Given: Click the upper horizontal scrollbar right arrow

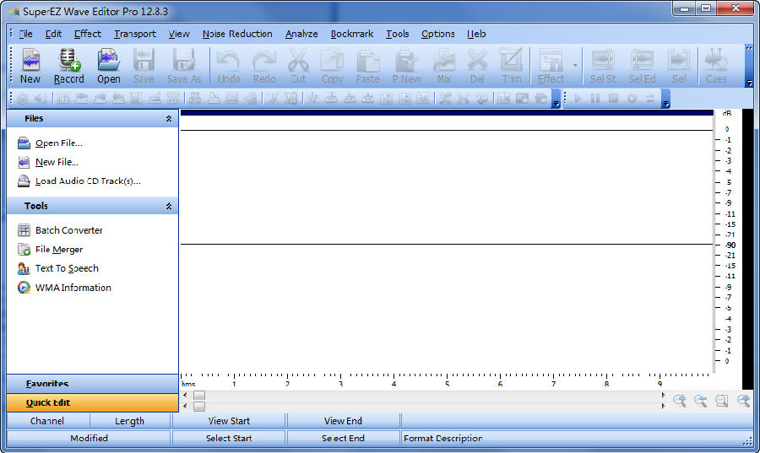Looking at the screenshot, I should [x=663, y=395].
